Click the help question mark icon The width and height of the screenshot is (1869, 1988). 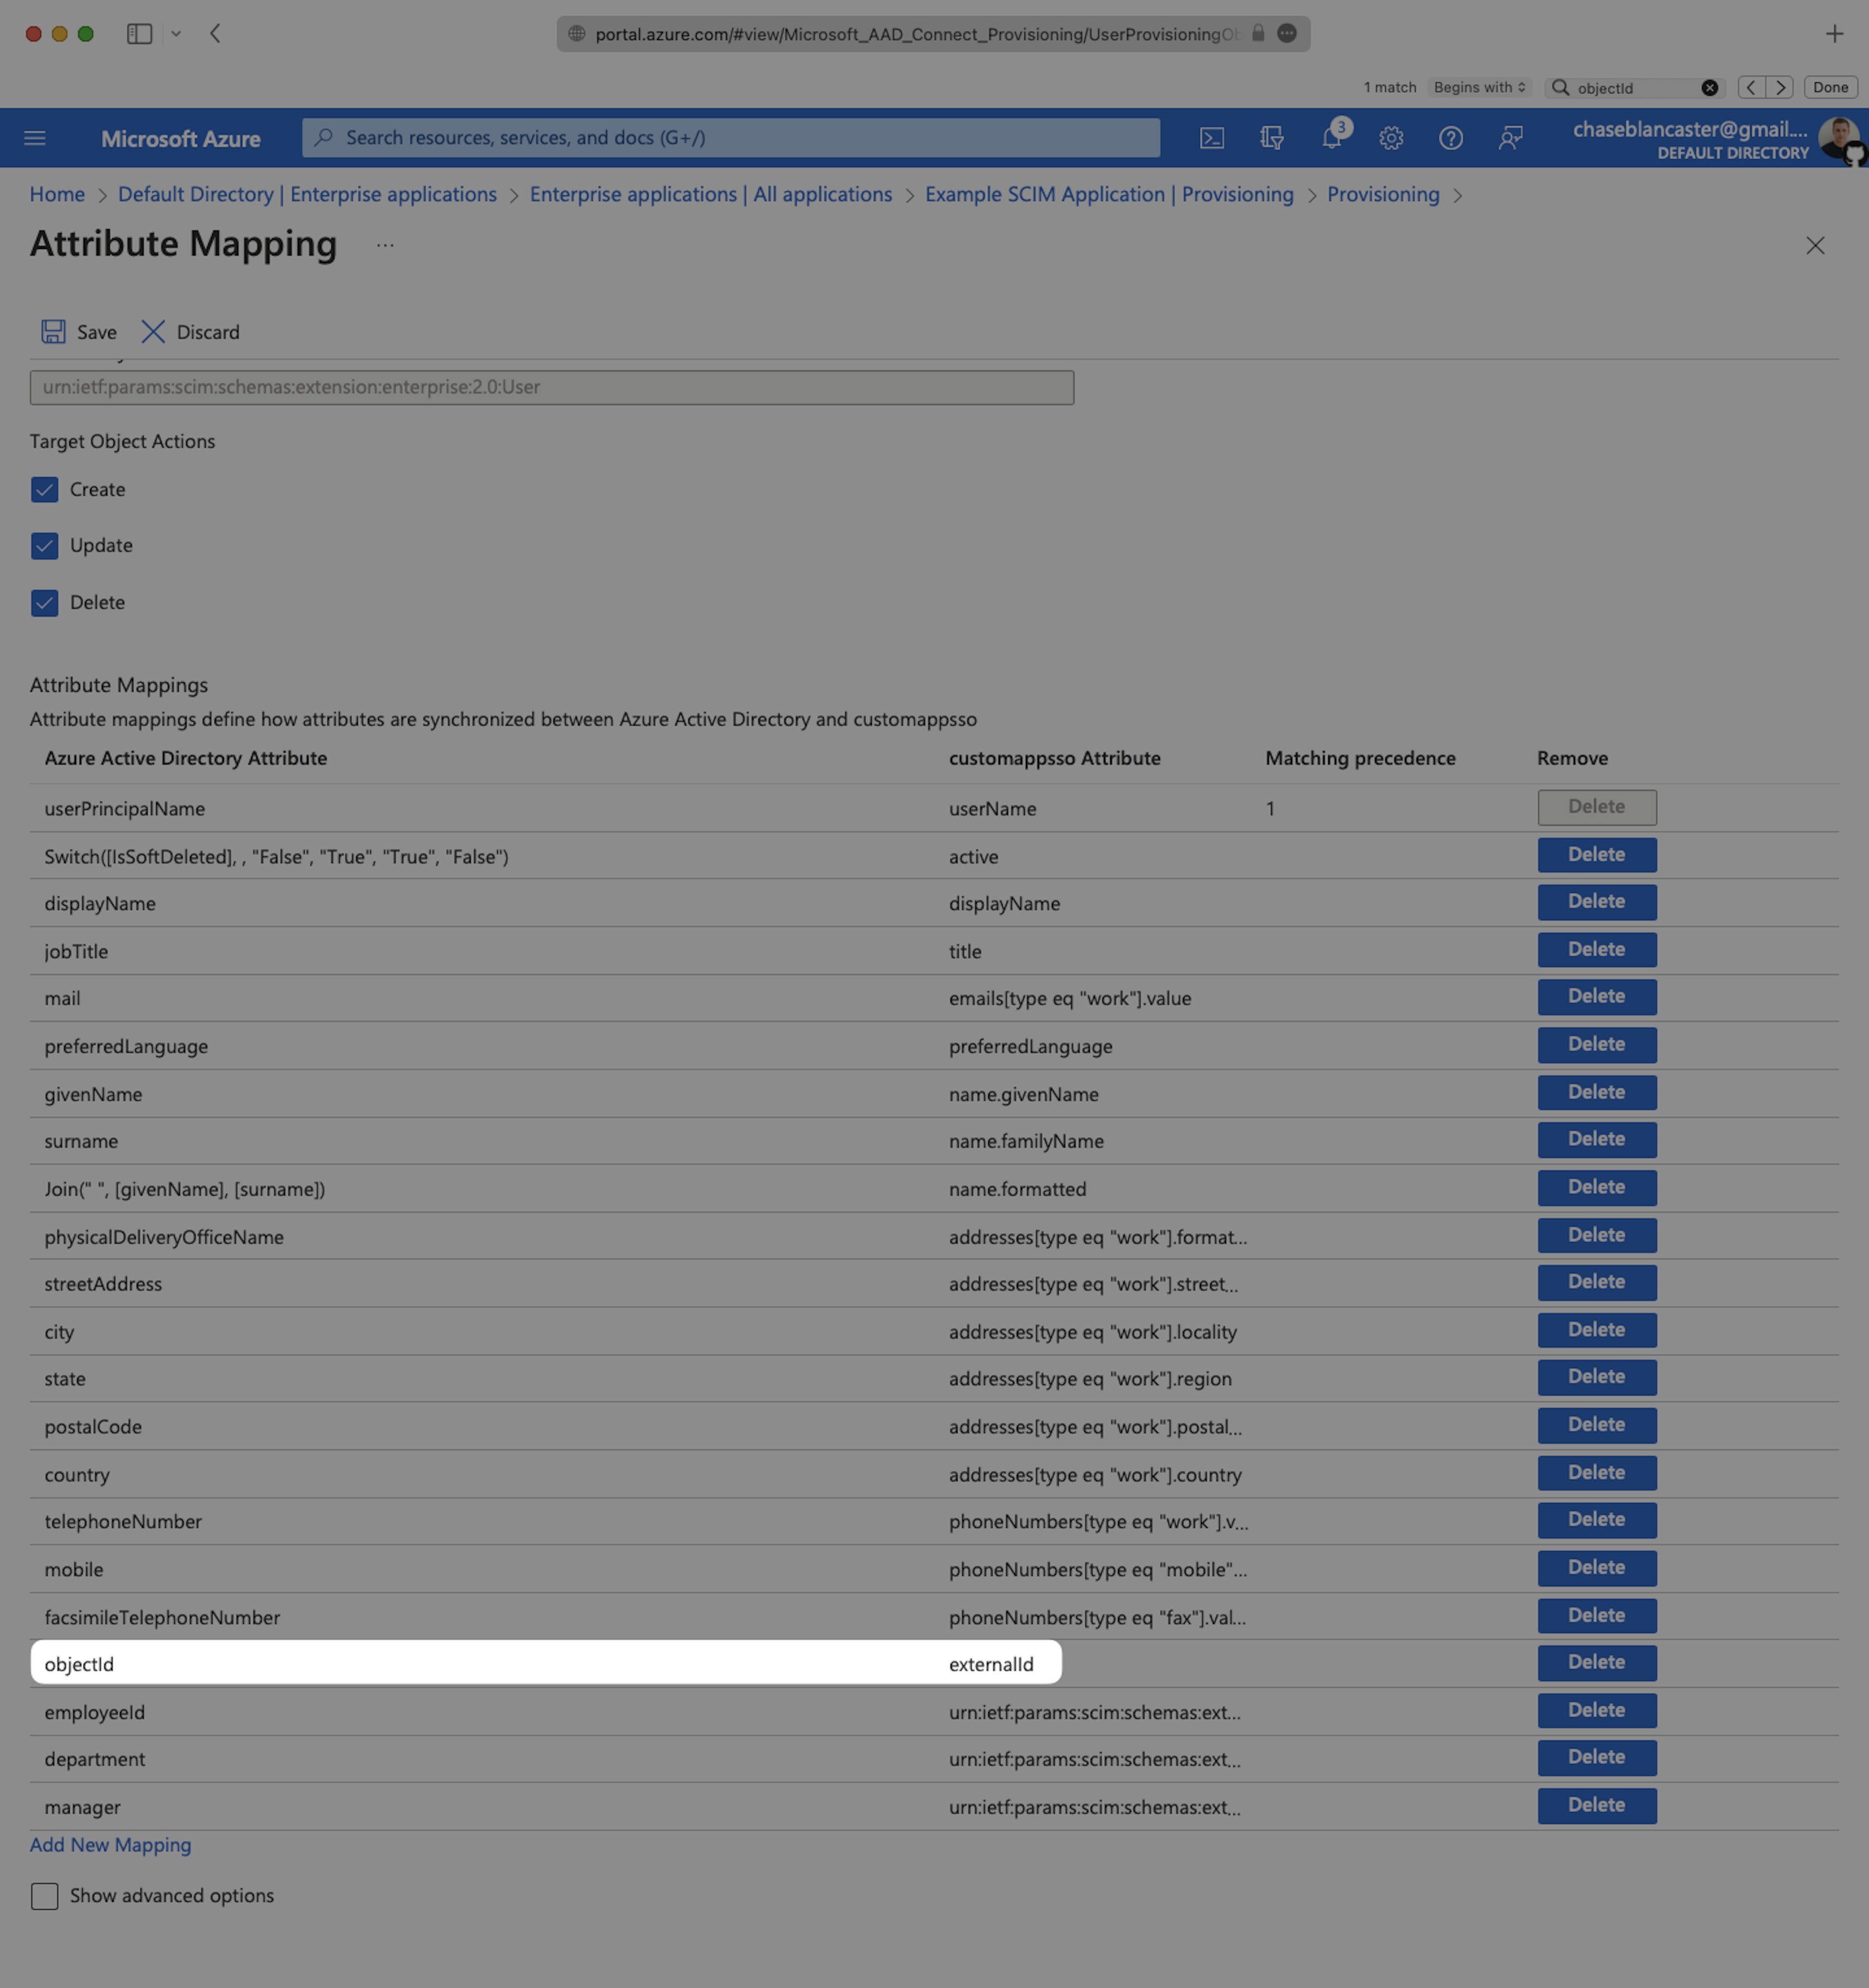(x=1450, y=138)
